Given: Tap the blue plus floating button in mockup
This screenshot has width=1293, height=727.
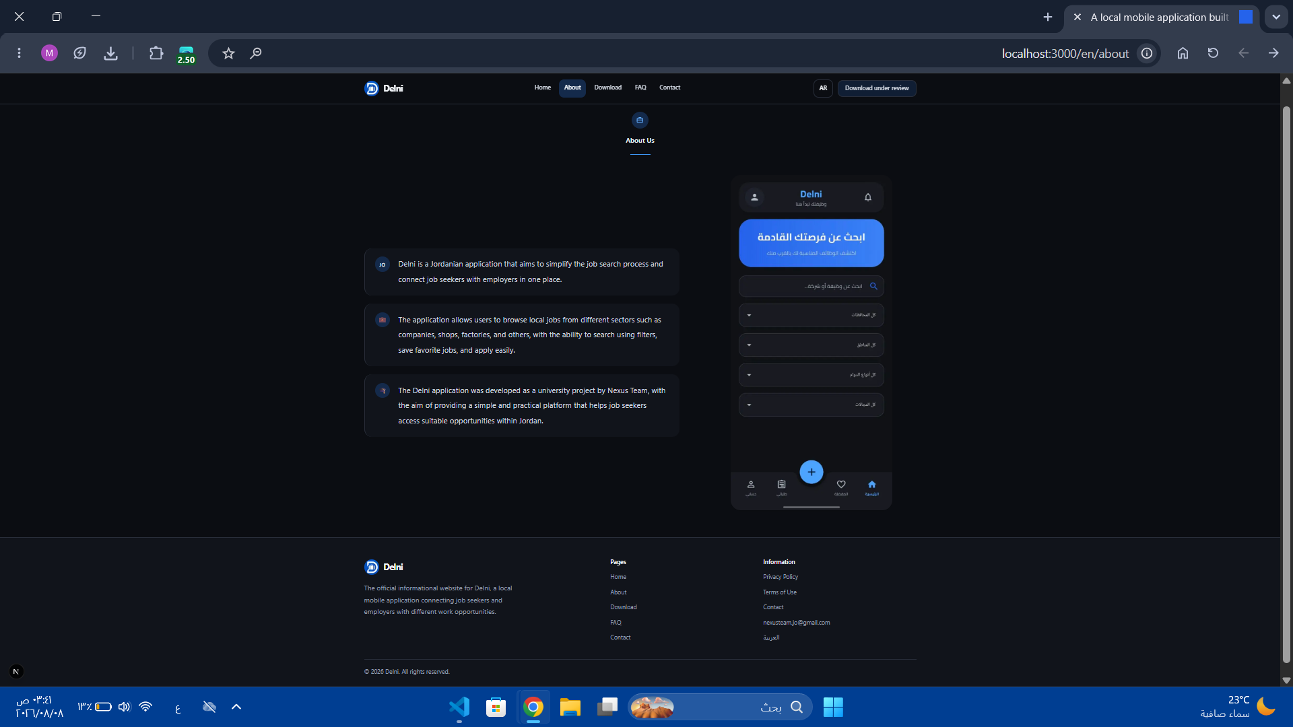Looking at the screenshot, I should 811,472.
